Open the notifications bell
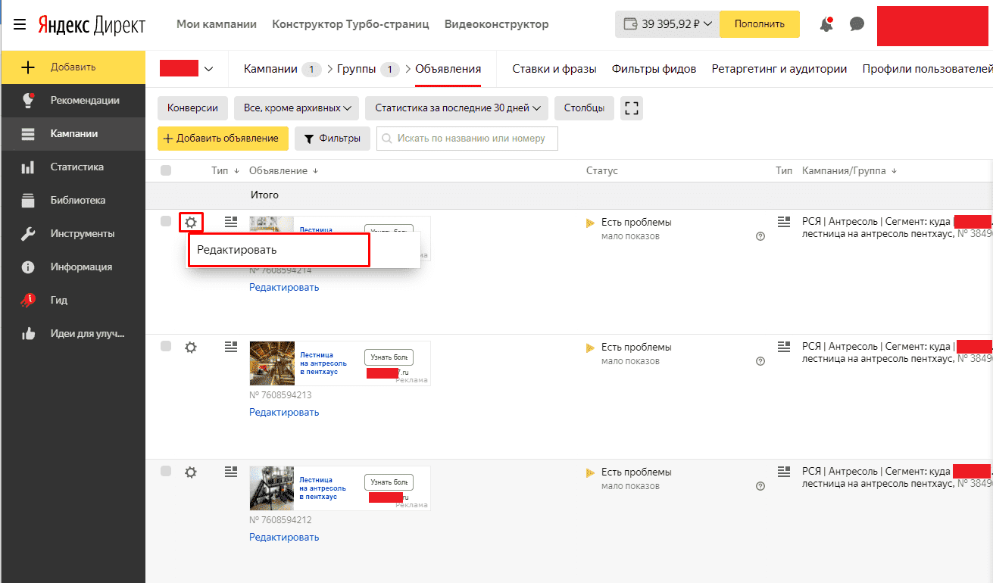993x583 pixels. 826,24
